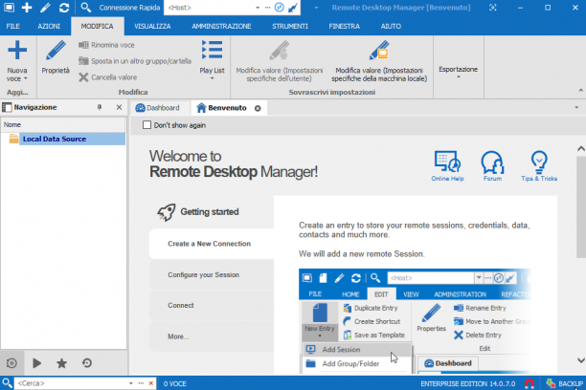Screen dimensions: 586x390
Task: Open Online Help icon link
Action: (x=447, y=166)
